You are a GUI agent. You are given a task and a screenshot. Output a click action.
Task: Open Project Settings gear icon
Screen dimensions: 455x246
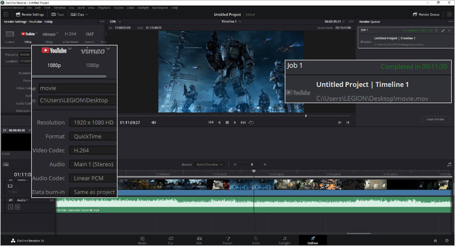(447, 241)
